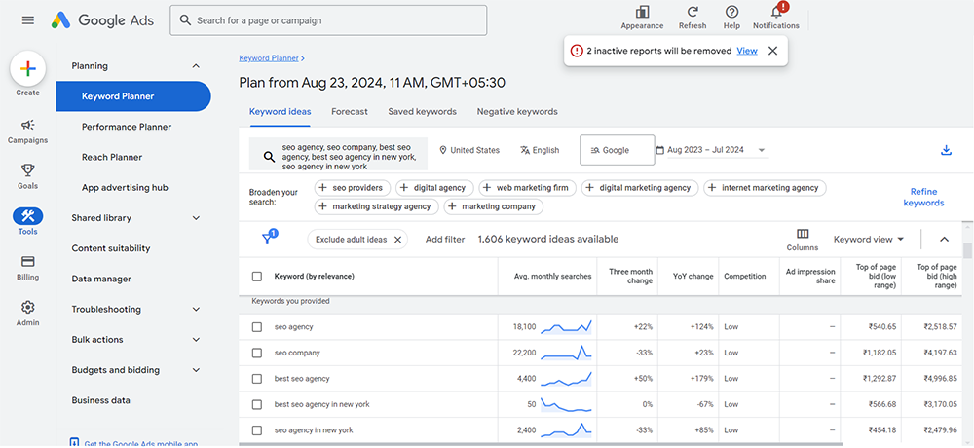Switch to the Forecast tab
Screen dimensions: 974x448
click(x=350, y=112)
